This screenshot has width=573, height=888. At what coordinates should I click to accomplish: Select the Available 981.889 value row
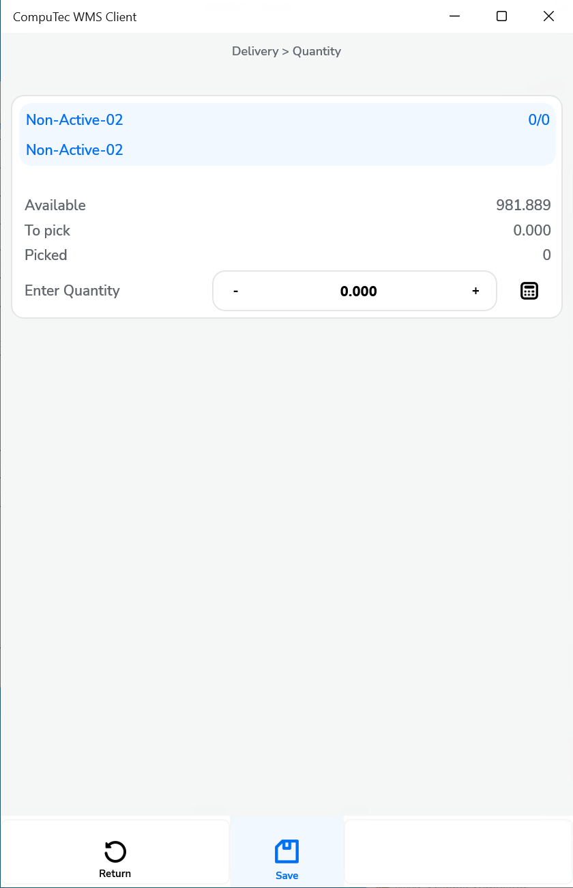coord(286,205)
